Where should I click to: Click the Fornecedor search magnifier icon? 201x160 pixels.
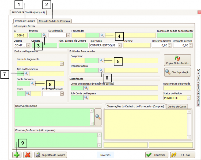[102, 35]
